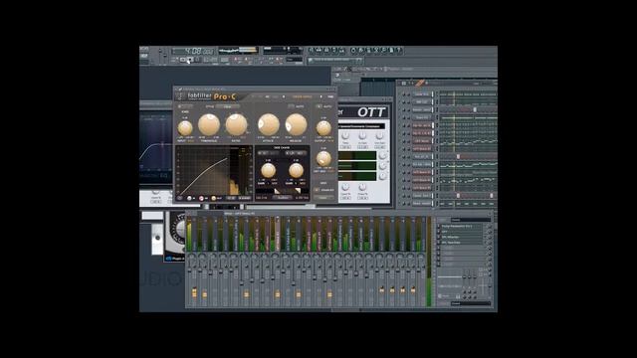
Task: Click the Audition button in Pro-C side chain
Action: [x=283, y=198]
